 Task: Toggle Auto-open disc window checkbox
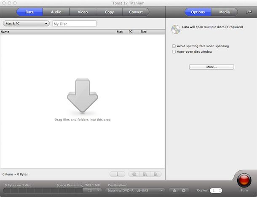coord(174,51)
